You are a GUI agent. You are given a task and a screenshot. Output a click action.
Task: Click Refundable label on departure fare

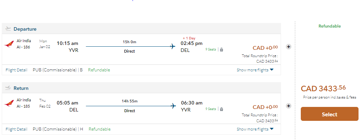(99, 70)
